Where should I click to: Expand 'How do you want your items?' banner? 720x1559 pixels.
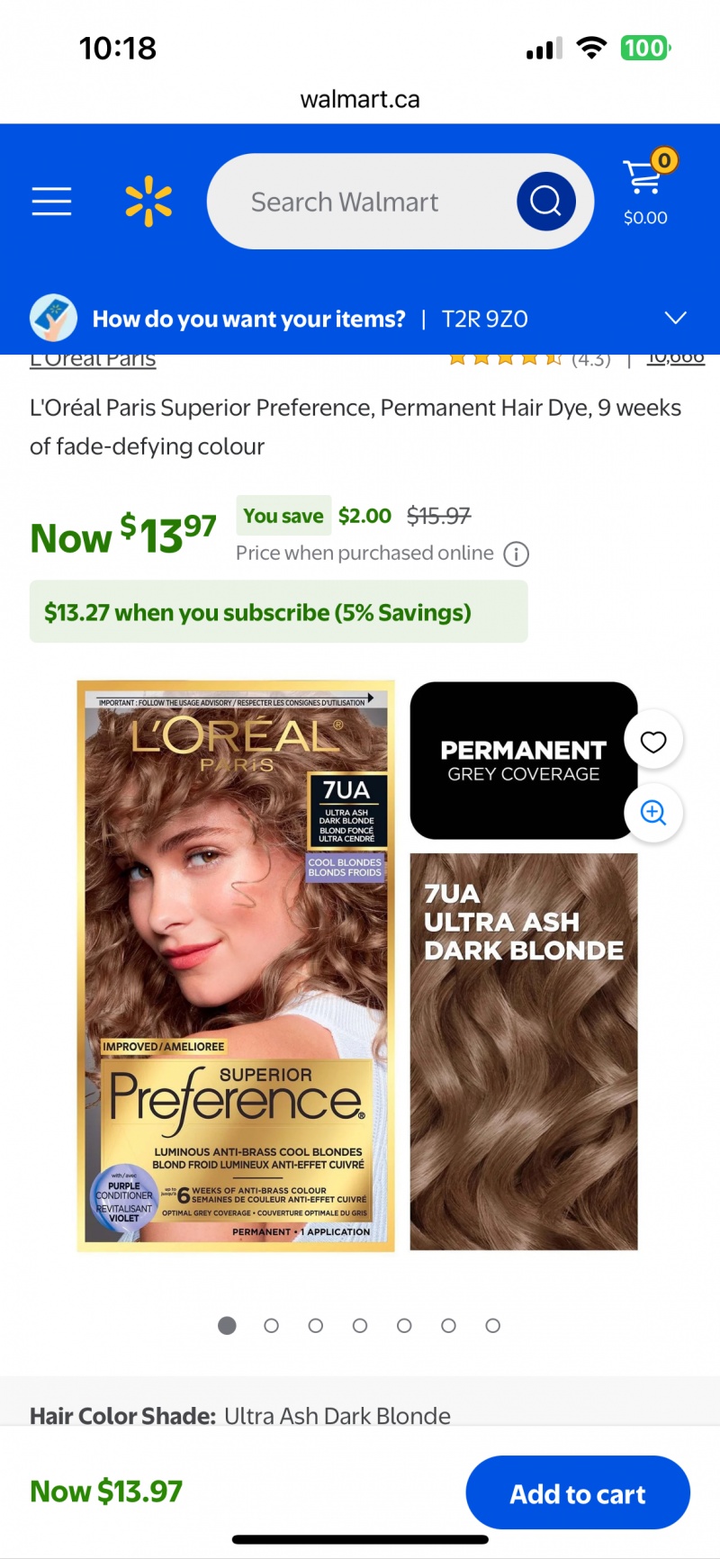(360, 319)
